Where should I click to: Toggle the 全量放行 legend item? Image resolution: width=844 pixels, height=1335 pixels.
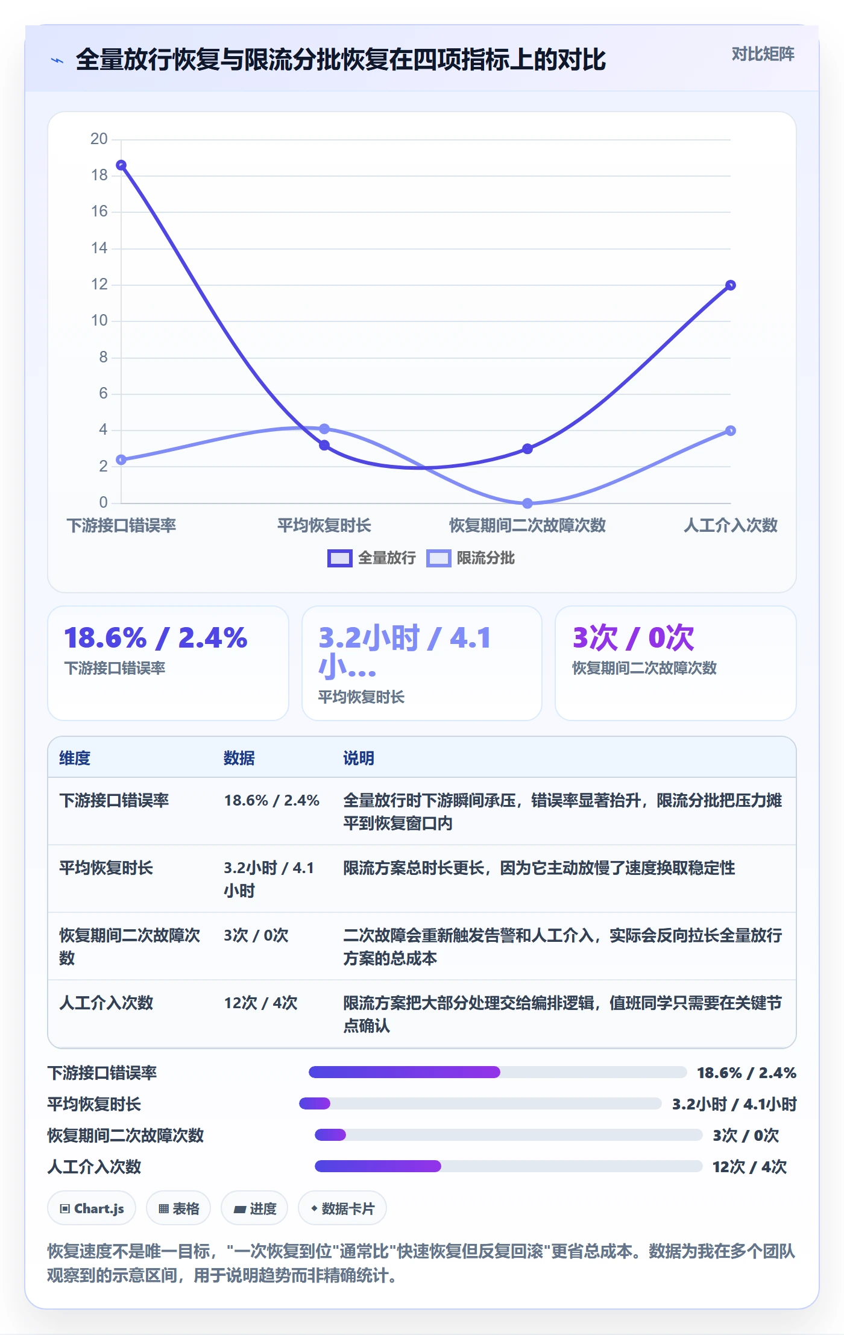[371, 558]
